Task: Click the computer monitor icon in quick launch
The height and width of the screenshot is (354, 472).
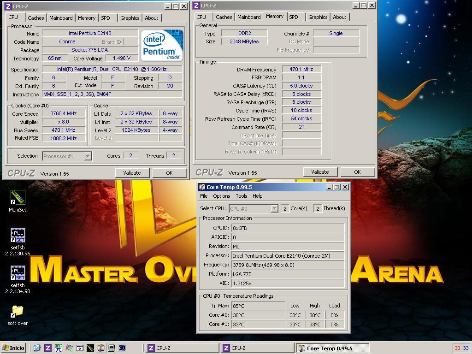Action: (x=112, y=348)
